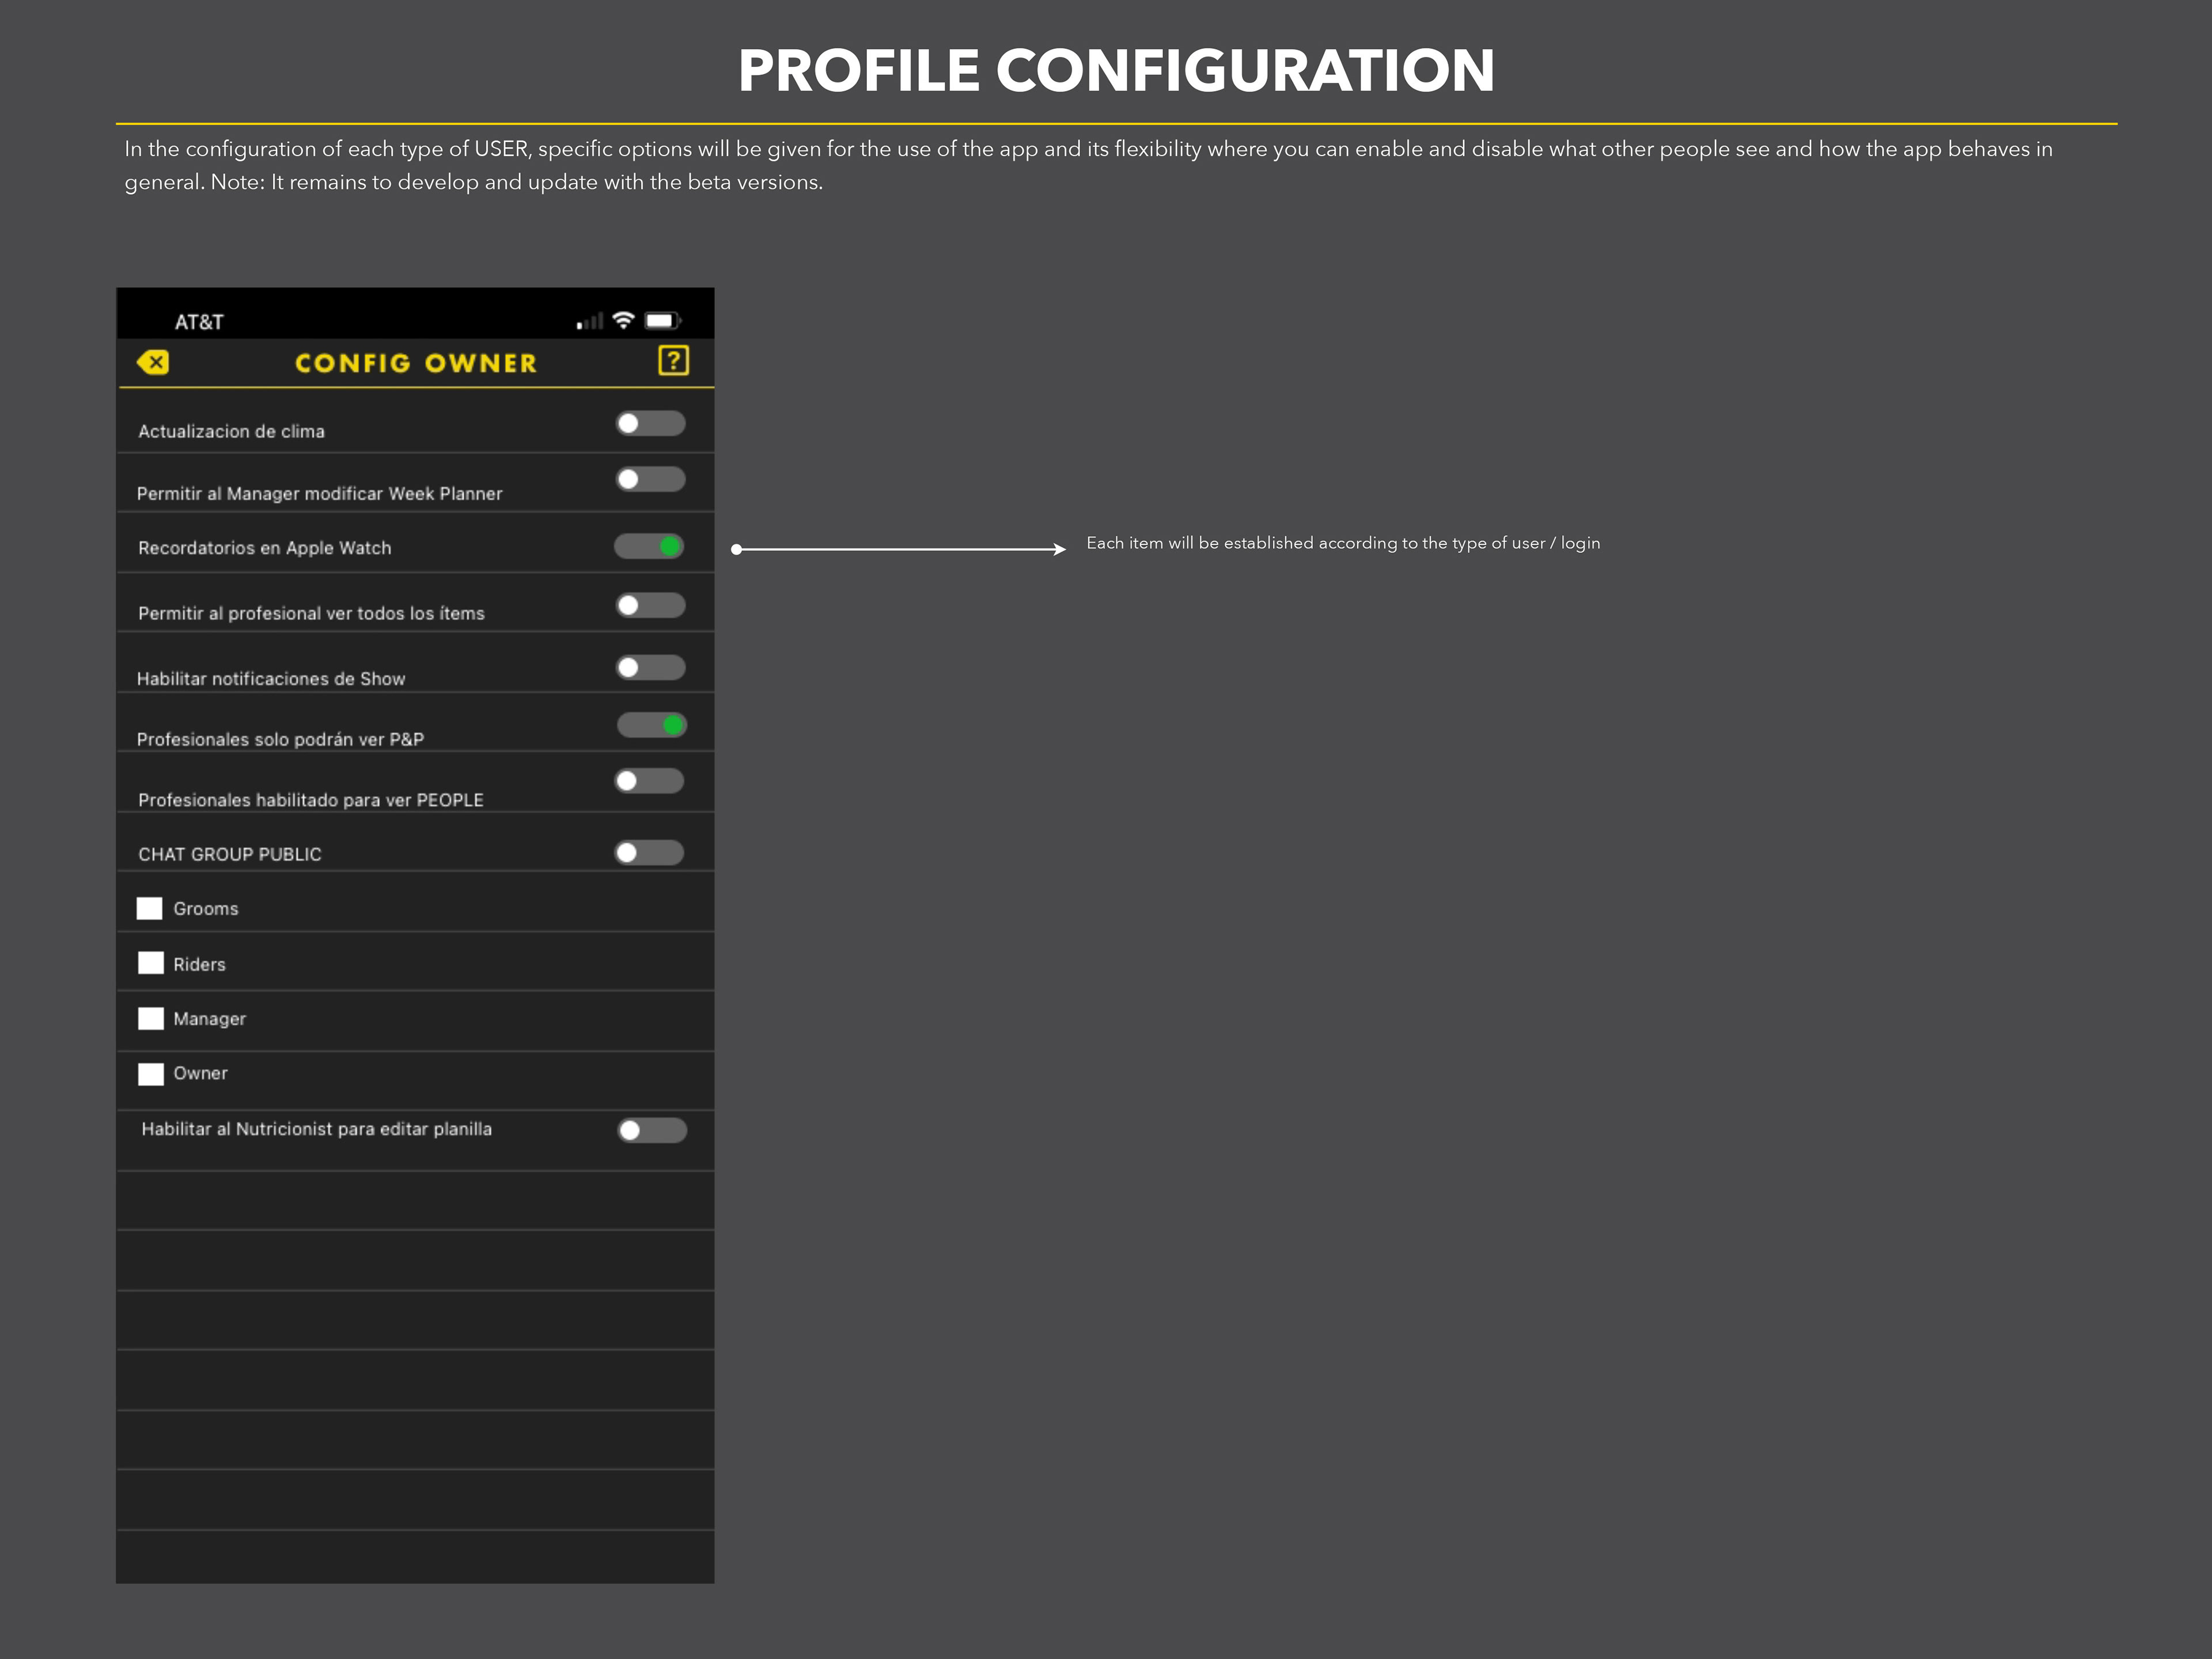2212x1659 pixels.
Task: Tick the Manager checkbox
Action: [x=151, y=1018]
